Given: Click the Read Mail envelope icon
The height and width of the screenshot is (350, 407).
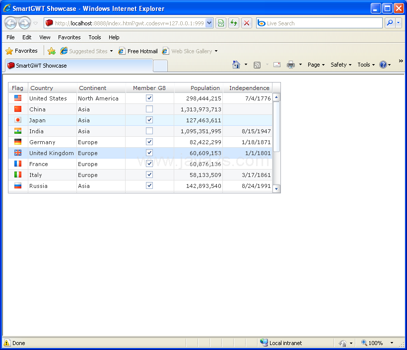Looking at the screenshot, I should pos(277,65).
